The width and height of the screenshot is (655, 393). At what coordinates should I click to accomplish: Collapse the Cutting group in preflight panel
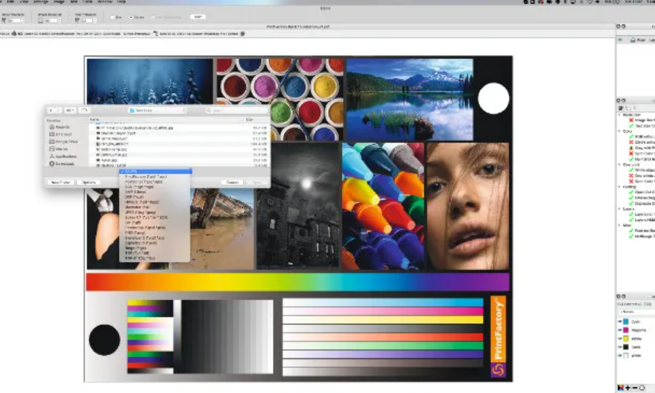[x=620, y=187]
